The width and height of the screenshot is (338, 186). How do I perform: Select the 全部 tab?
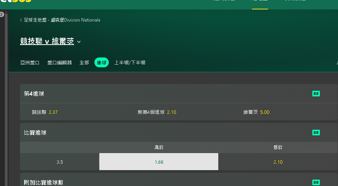click(x=84, y=63)
